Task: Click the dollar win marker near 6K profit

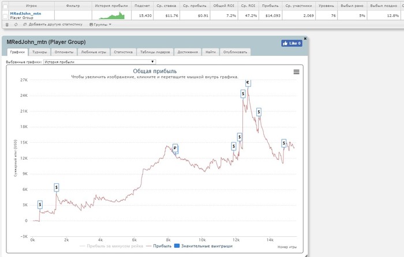Action: [57, 187]
